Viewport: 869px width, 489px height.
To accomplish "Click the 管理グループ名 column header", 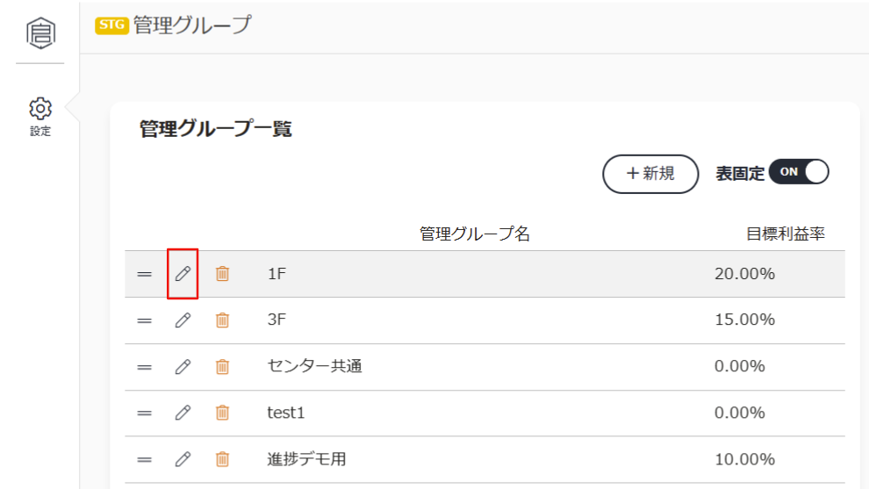I will (474, 234).
